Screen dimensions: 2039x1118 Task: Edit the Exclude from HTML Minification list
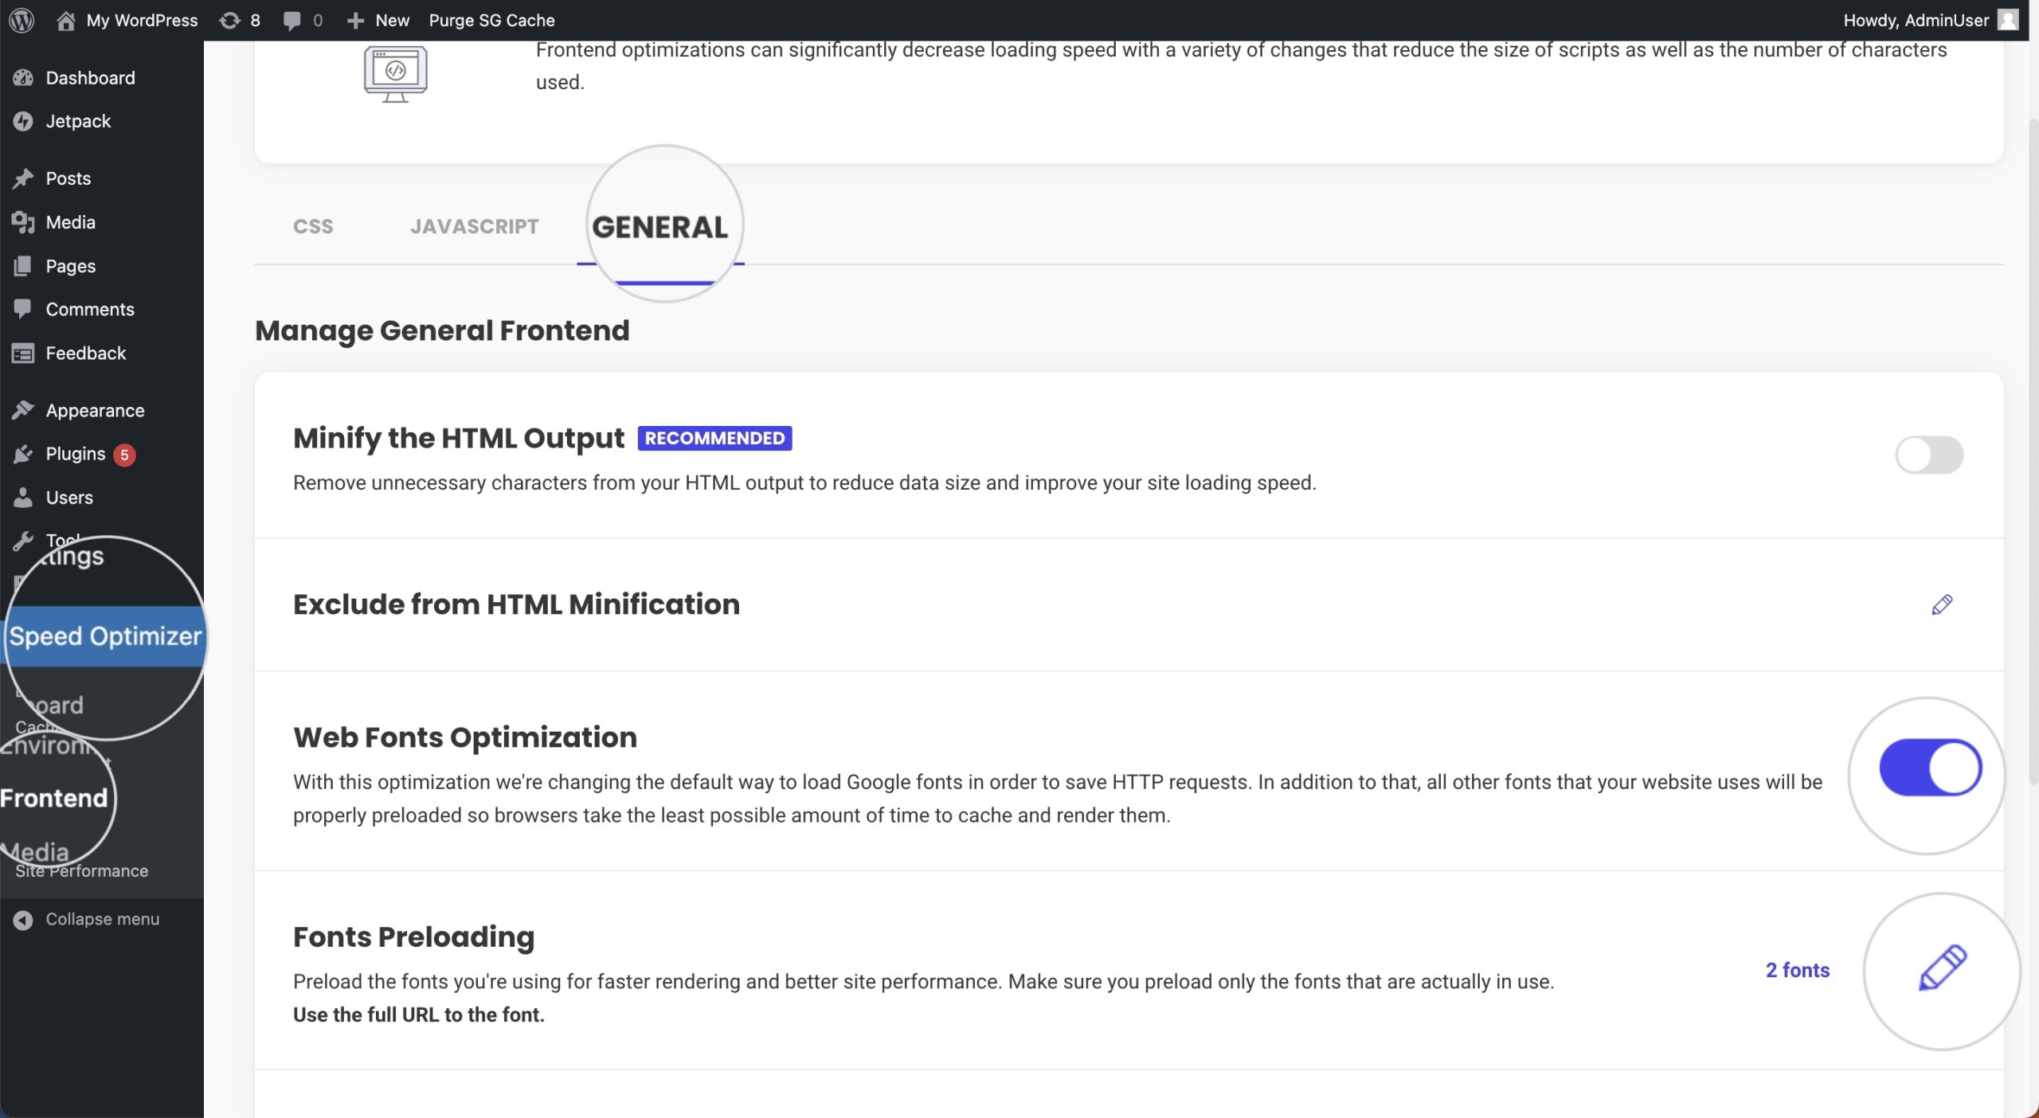click(x=1942, y=604)
